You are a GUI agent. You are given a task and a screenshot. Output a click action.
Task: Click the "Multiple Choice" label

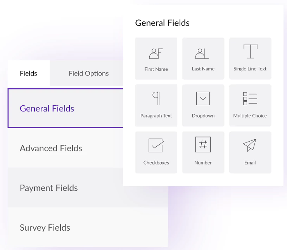click(250, 116)
